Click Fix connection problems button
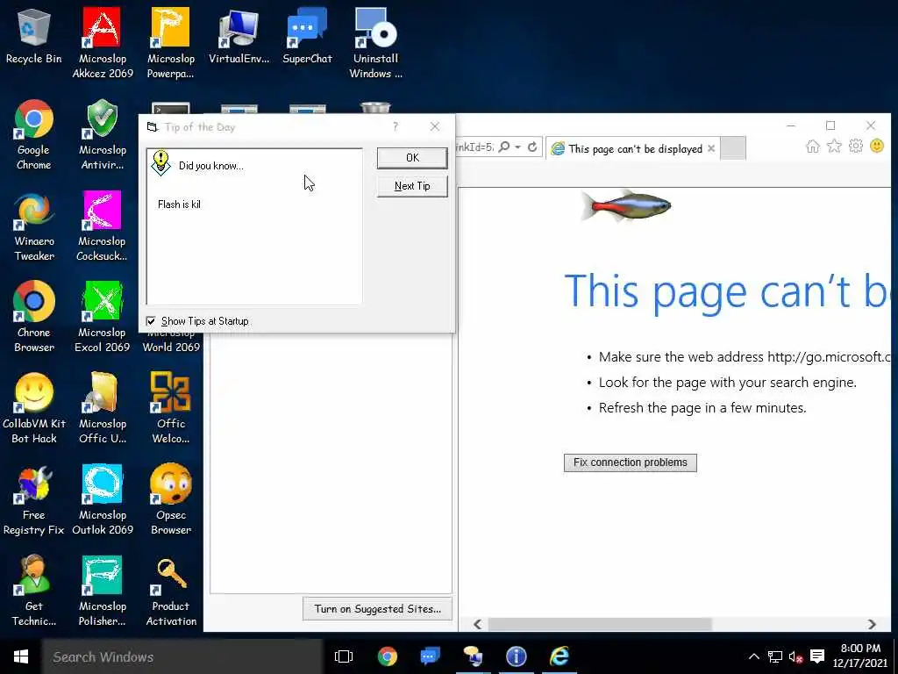Screen dimensions: 898x674 pos(630,462)
